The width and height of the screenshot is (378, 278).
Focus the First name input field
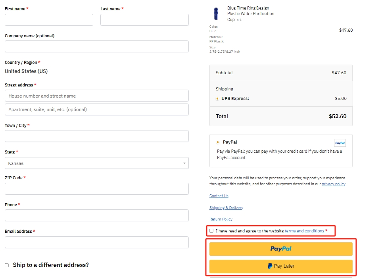pyautogui.click(x=49, y=20)
